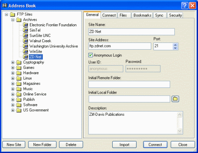Click the Linux folder icon

(x=19, y=78)
